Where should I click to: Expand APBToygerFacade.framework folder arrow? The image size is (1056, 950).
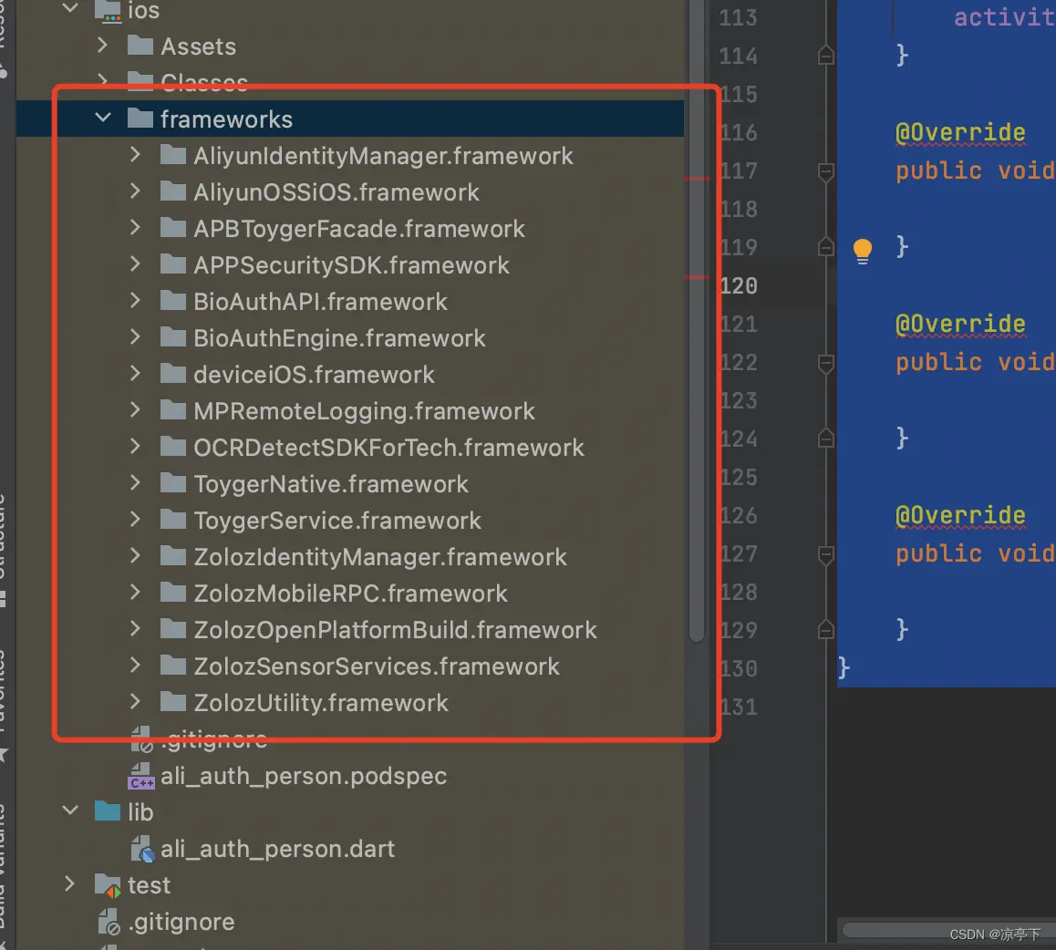coord(135,228)
